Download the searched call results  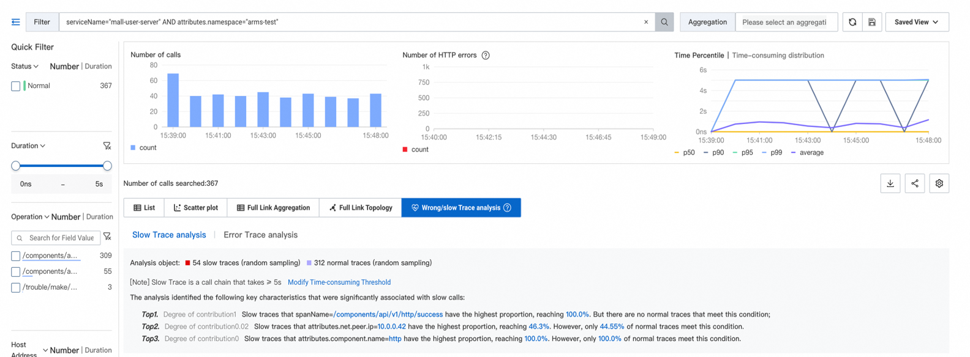pyautogui.click(x=890, y=183)
